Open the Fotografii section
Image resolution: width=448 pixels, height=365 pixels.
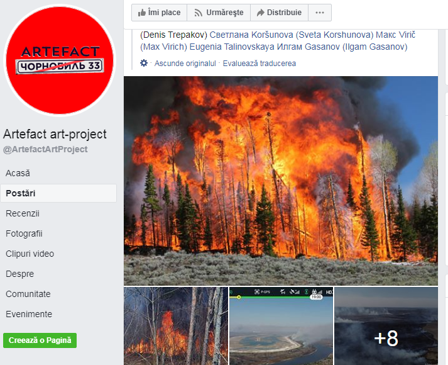pyautogui.click(x=24, y=233)
